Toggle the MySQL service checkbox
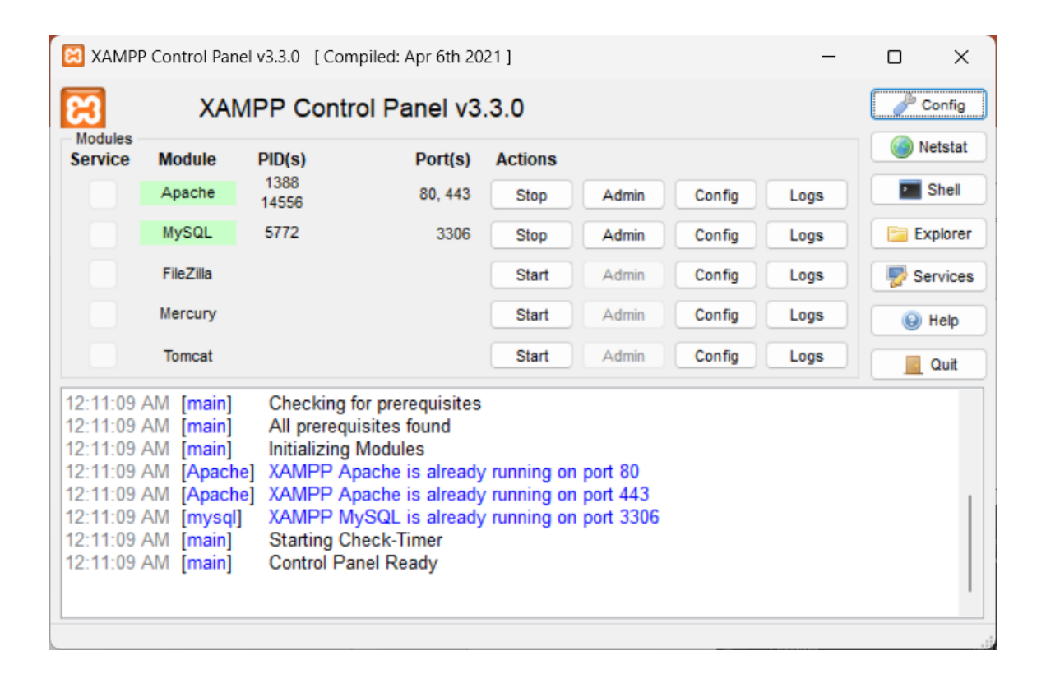 tap(103, 234)
